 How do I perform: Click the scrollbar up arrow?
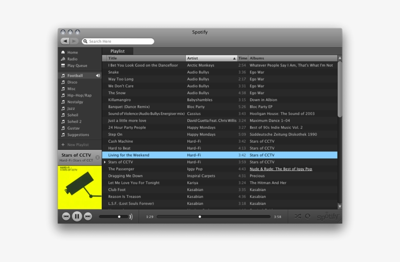click(x=340, y=58)
